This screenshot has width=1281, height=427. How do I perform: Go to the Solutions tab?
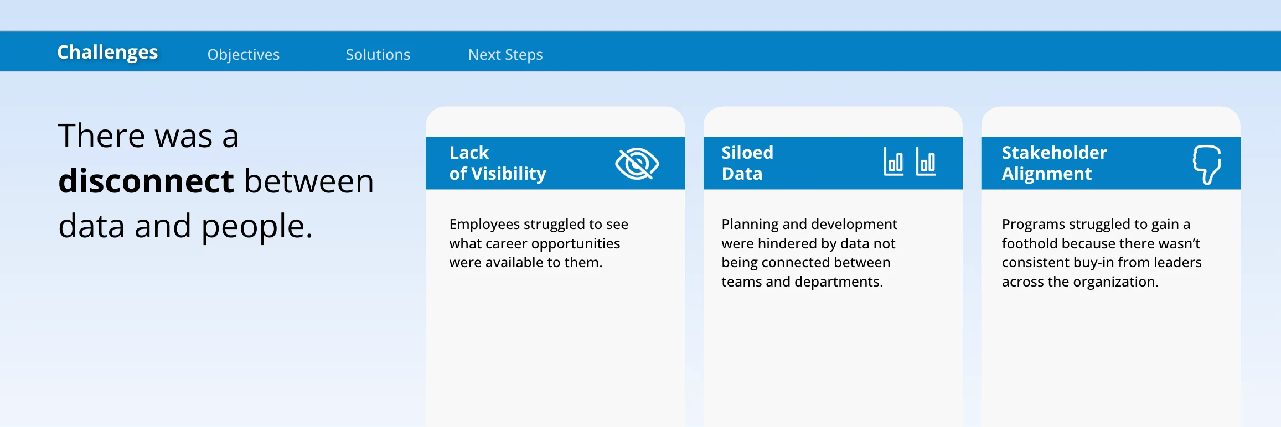(378, 54)
